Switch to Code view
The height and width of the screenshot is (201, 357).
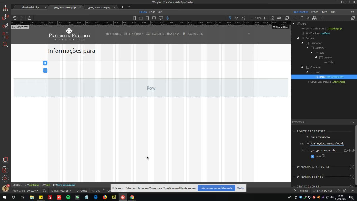[152, 12]
